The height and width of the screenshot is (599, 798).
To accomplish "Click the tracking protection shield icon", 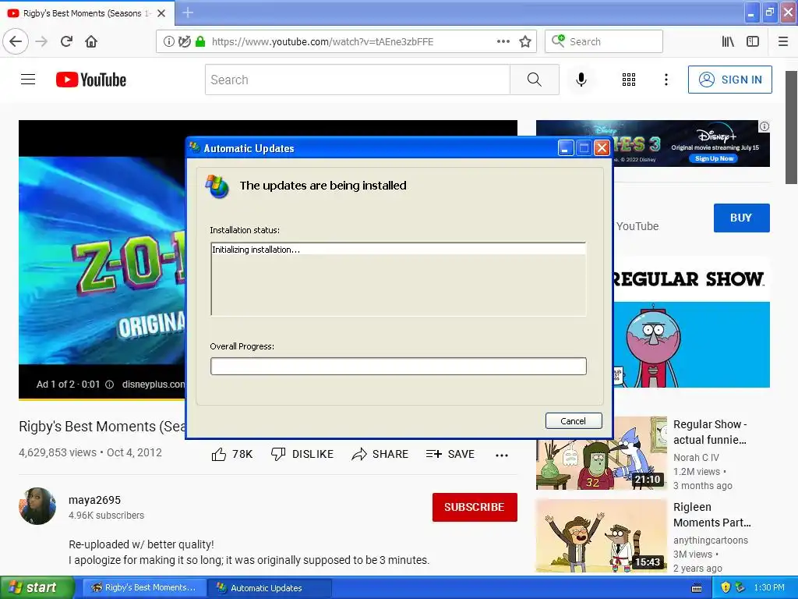I will click(x=184, y=41).
